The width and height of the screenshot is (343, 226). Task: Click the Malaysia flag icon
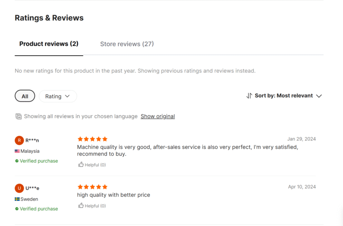(x=17, y=151)
